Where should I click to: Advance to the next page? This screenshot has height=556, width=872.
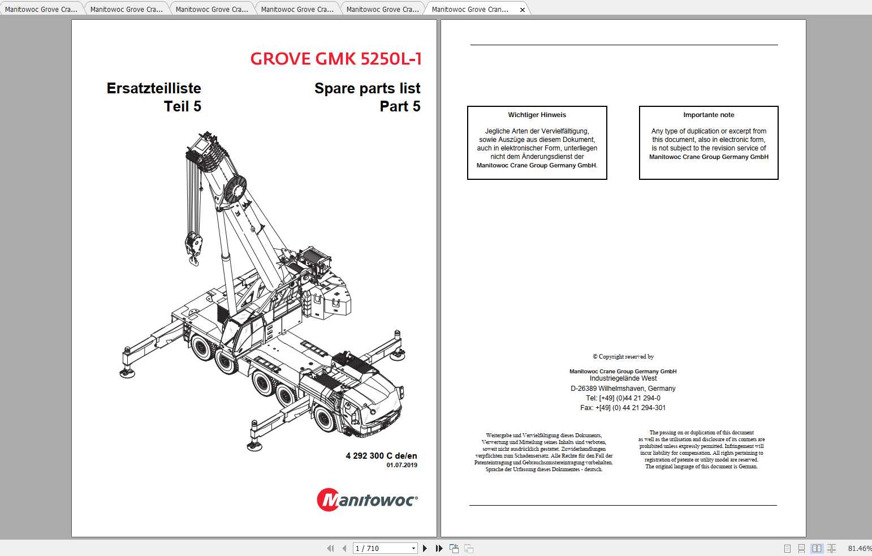tap(425, 548)
